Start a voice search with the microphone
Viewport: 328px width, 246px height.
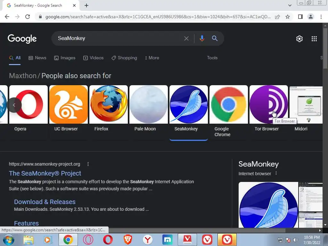[x=202, y=38]
